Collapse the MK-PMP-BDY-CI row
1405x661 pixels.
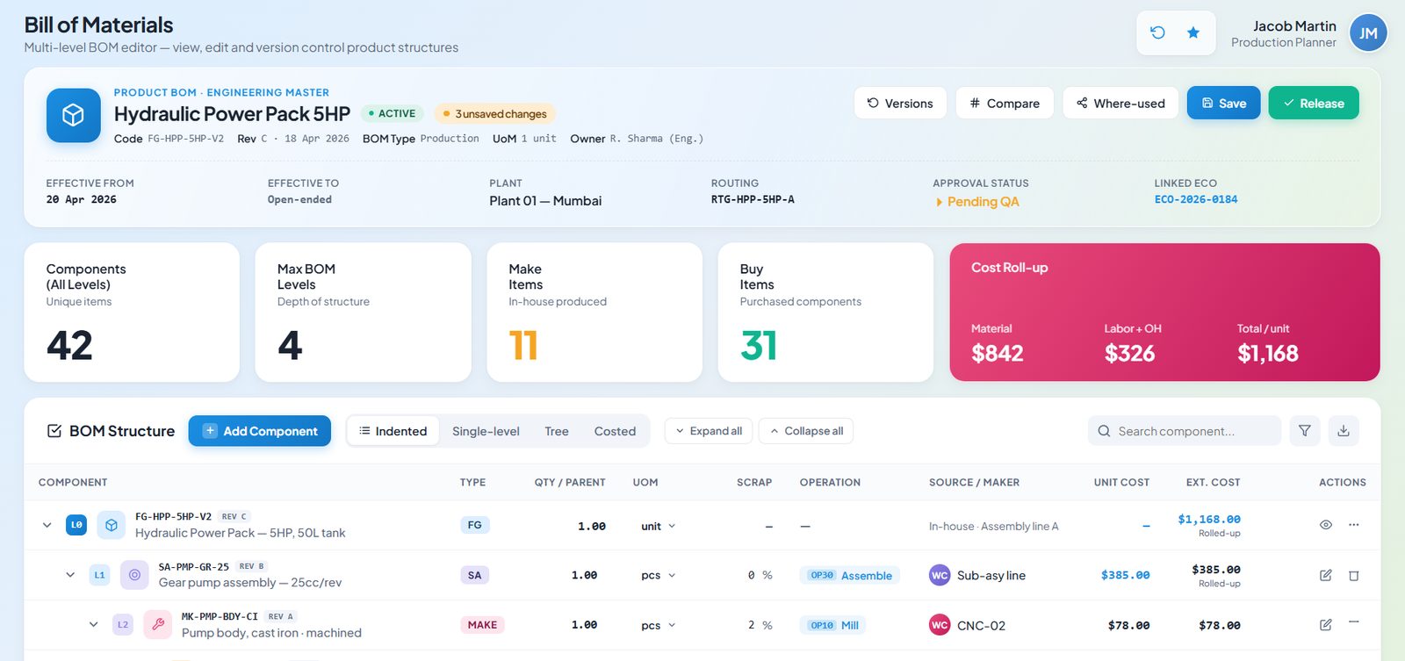tap(93, 625)
